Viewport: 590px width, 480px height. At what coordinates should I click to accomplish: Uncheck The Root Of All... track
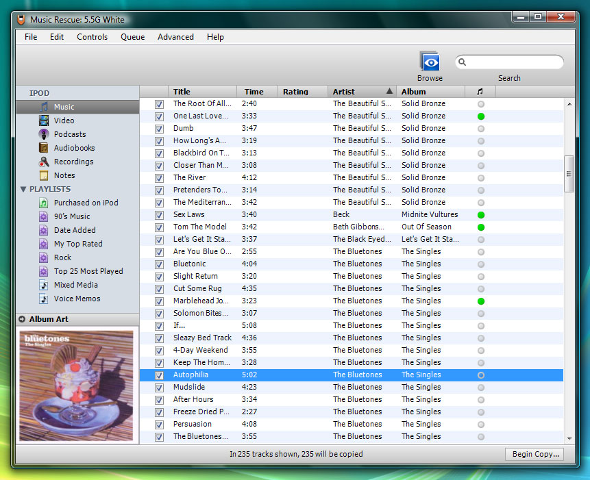pos(159,104)
